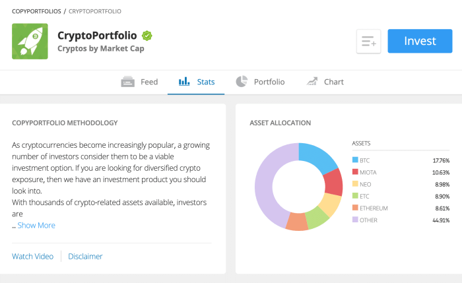This screenshot has width=462, height=283.
Task: Select NEO in the assets list
Action: [366, 184]
